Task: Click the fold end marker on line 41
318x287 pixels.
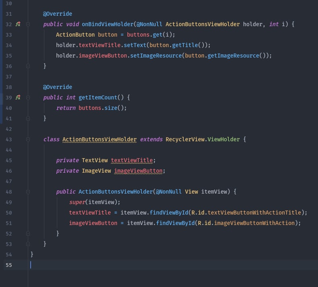Action: pyautogui.click(x=28, y=118)
